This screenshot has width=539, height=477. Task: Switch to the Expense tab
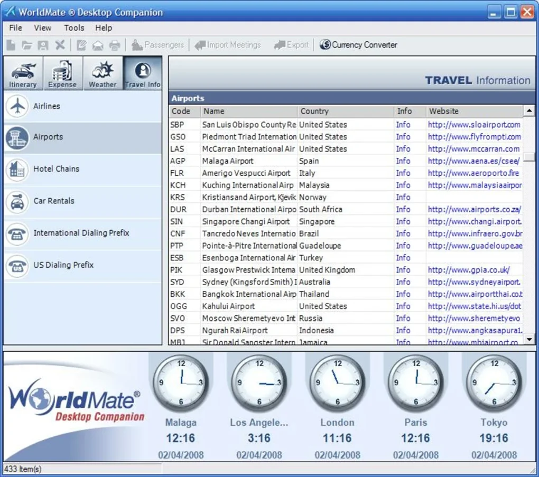pos(62,73)
